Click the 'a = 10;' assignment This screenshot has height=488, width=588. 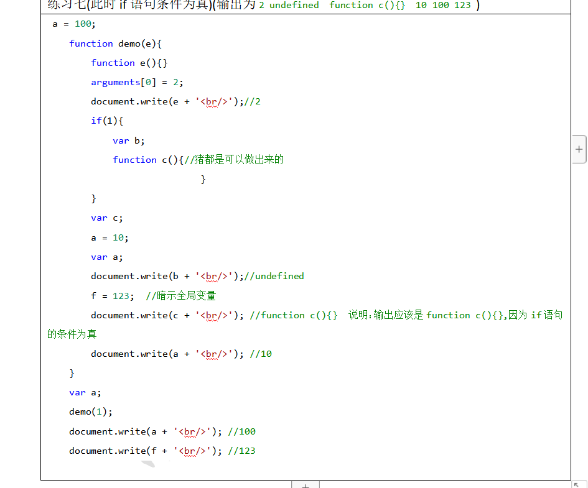click(110, 238)
